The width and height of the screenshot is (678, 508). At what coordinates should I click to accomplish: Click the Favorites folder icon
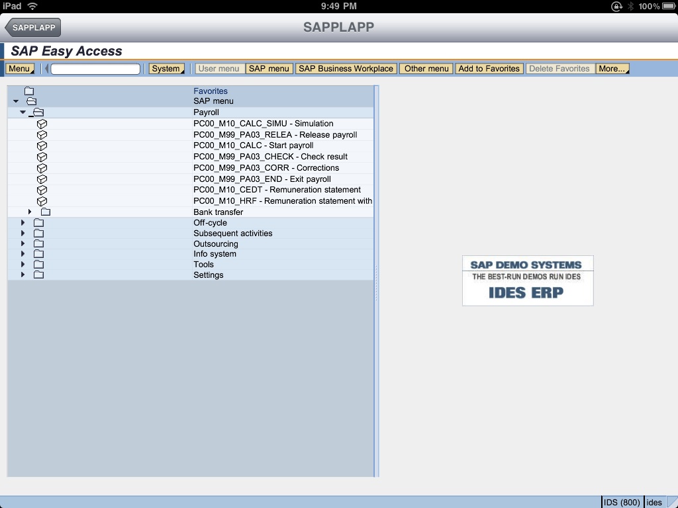click(x=29, y=91)
